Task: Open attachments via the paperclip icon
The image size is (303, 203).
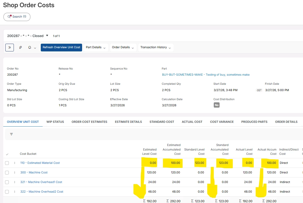Action: (x=20, y=47)
